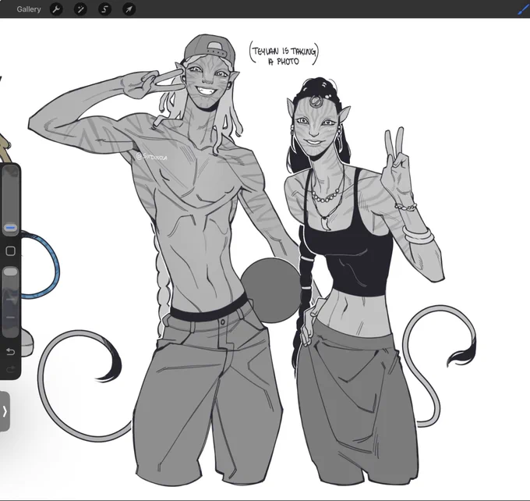Click the gray circle between the characters
Viewport: 530px width, 501px height.
point(270,290)
